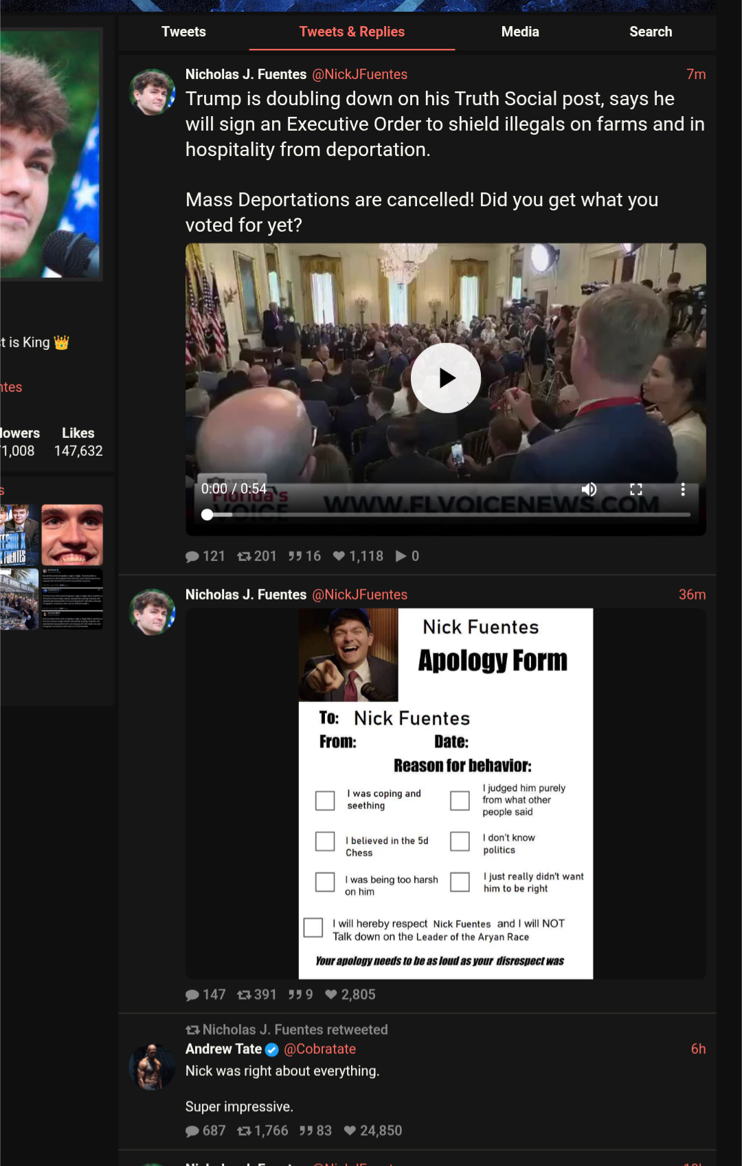Screen dimensions: 742x1166
Task: Click the avatar on the 36m tweet
Action: click(x=152, y=612)
